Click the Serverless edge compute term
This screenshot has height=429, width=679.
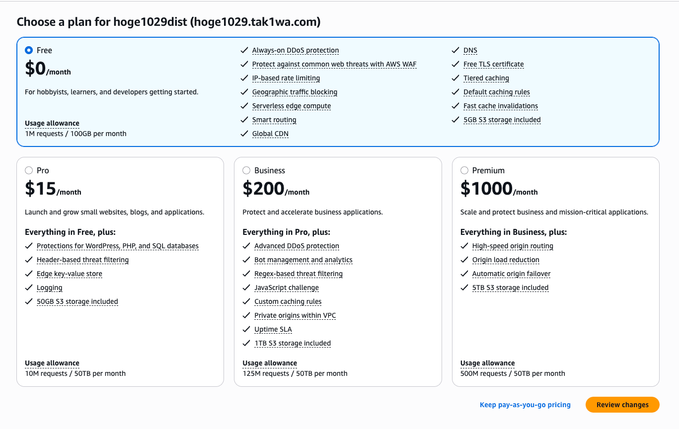(x=291, y=106)
